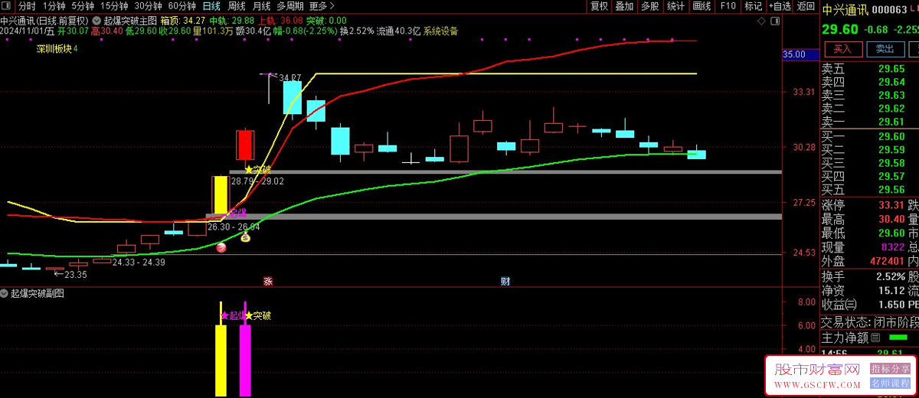Viewport: 919px width, 398px height.
Task: Click the blue 财 event marker
Action: click(505, 281)
